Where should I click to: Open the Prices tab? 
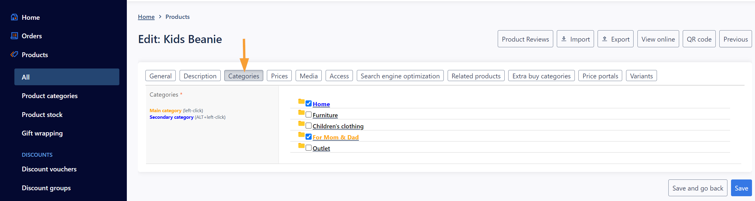click(279, 76)
